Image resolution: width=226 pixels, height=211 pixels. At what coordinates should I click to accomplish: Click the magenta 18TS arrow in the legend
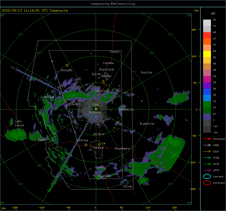coord(207,170)
